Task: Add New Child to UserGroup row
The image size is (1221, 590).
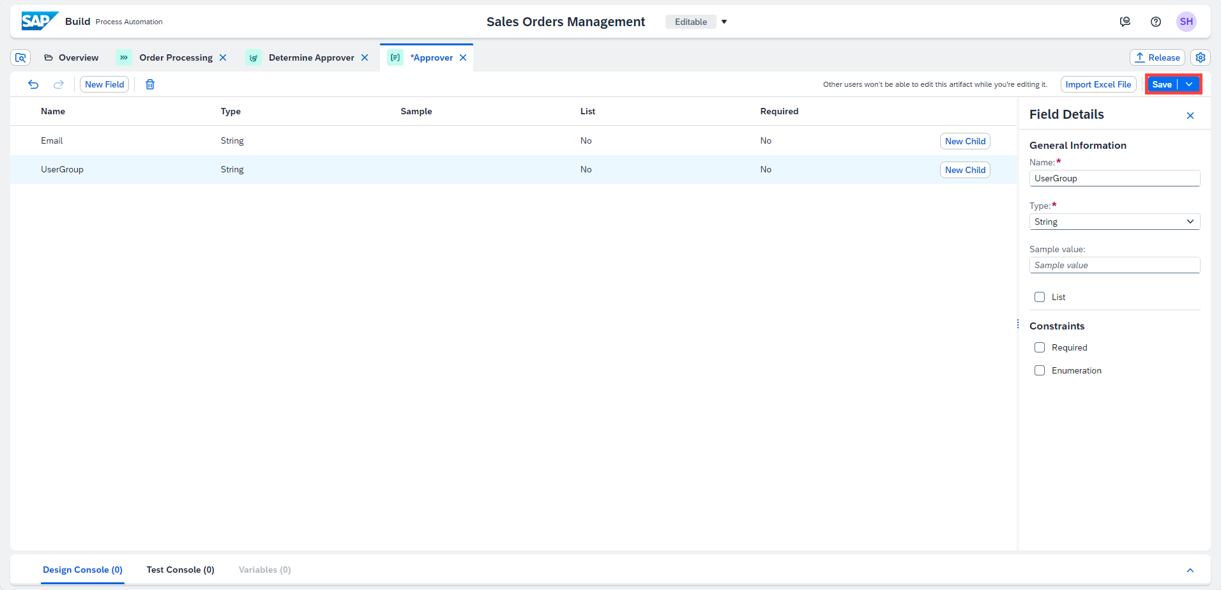Action: (965, 170)
